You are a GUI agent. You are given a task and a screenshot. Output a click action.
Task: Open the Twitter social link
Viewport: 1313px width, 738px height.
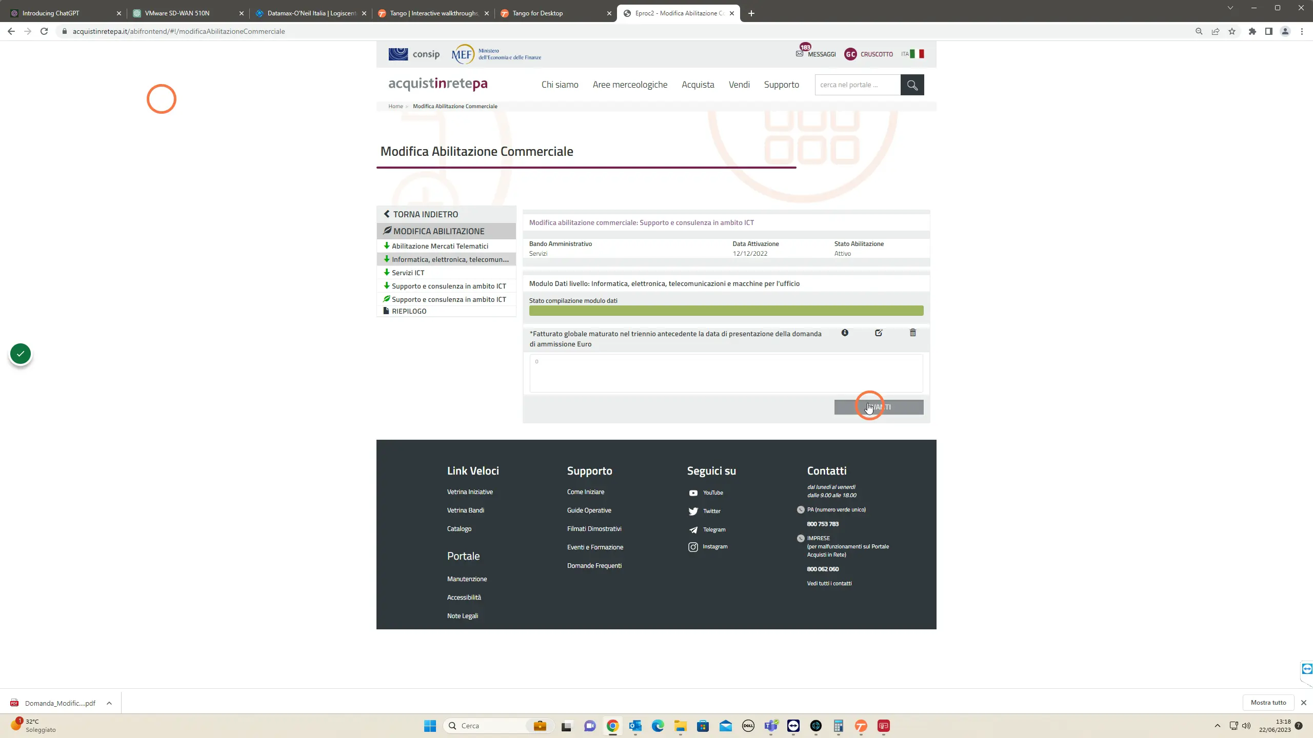(x=704, y=511)
